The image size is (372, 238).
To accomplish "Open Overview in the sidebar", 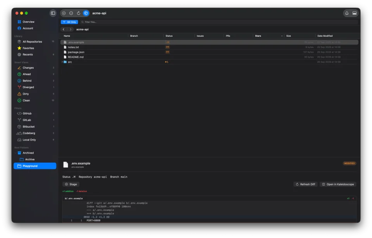I will coord(34,22).
